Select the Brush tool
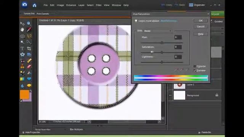The image size is (244, 137). [22, 73]
